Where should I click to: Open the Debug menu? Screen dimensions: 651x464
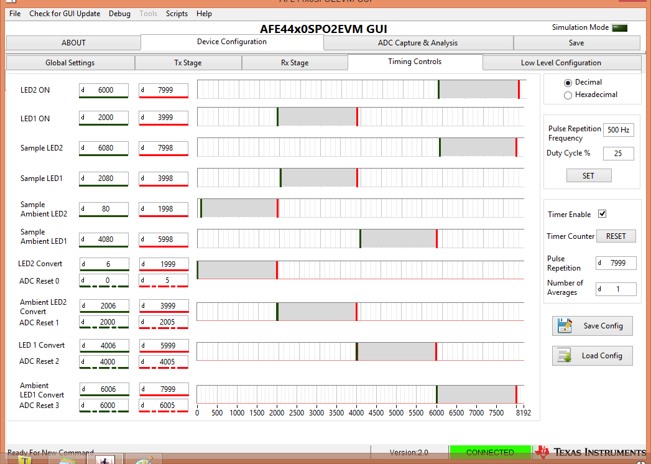119,14
